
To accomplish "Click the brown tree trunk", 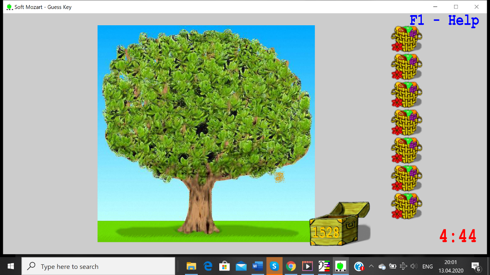I will 201,208.
